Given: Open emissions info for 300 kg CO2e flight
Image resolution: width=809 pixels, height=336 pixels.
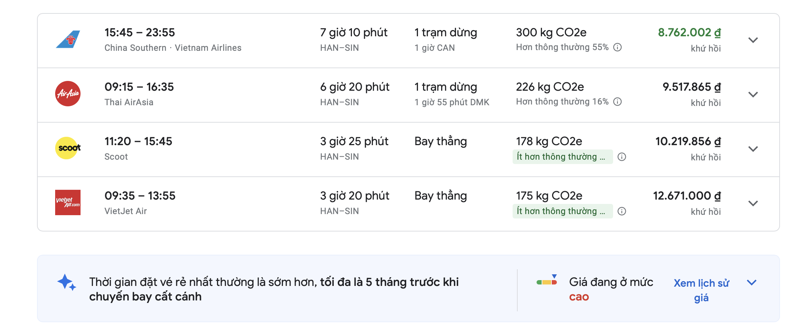Looking at the screenshot, I should (617, 47).
